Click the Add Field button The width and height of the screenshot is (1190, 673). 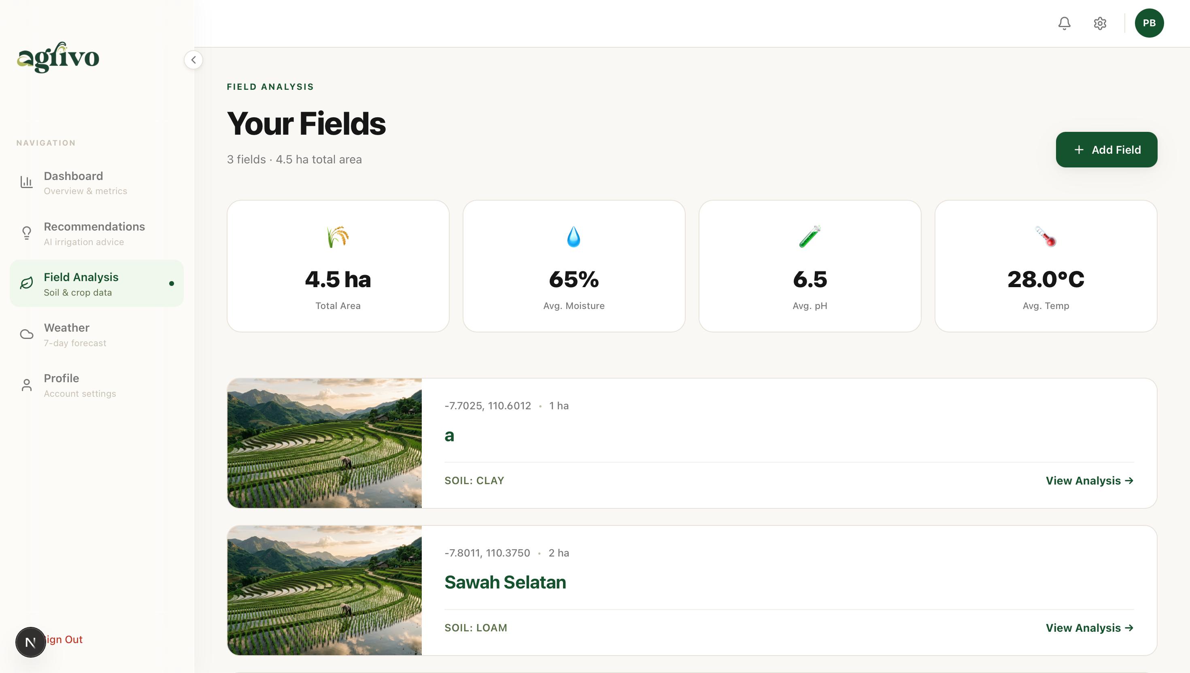pos(1106,150)
